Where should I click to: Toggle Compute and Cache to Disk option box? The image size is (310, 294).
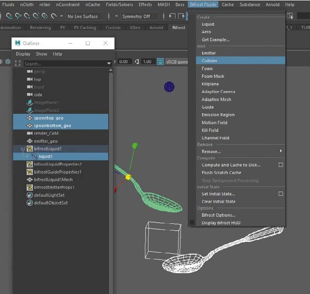(281, 165)
